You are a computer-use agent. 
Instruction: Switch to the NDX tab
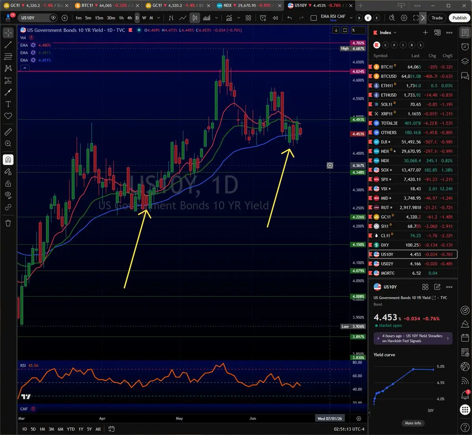pyautogui.click(x=248, y=5)
